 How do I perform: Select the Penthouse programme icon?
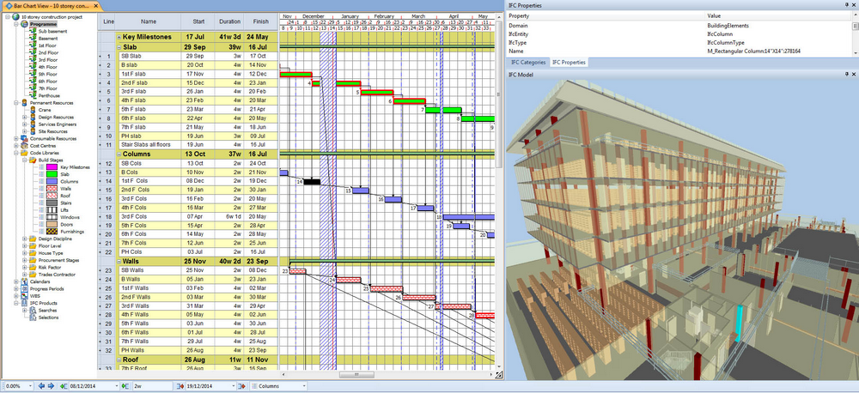click(31, 94)
